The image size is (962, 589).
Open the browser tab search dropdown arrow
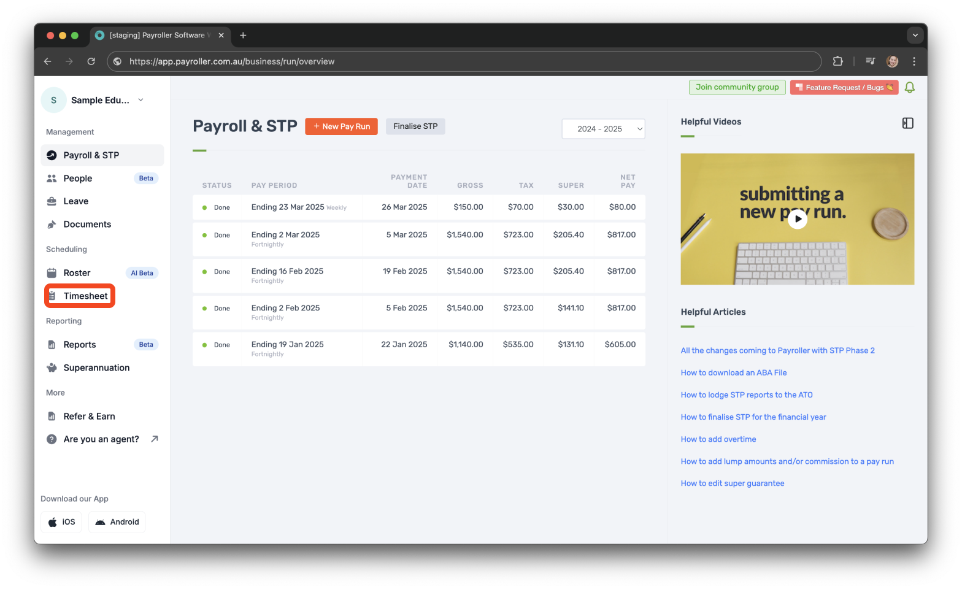(915, 36)
